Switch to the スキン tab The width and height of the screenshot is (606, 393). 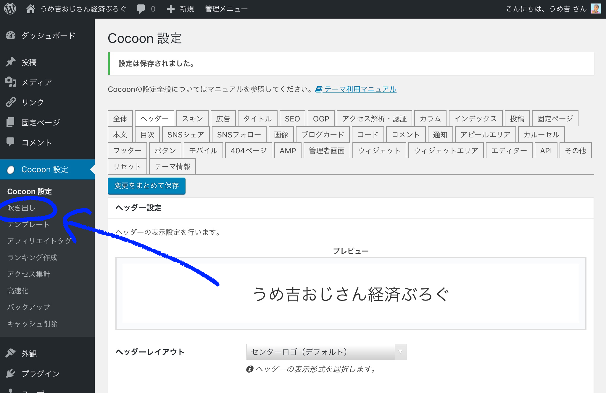click(x=192, y=119)
